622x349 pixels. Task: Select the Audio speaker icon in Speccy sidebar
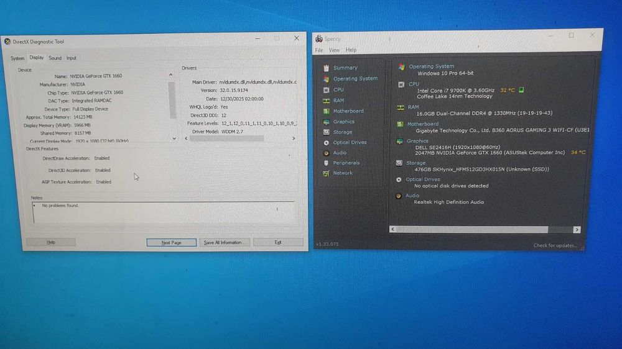326,153
